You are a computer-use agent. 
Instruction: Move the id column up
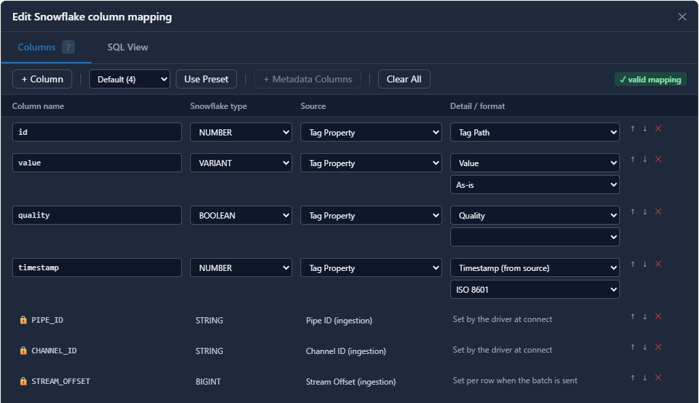633,129
